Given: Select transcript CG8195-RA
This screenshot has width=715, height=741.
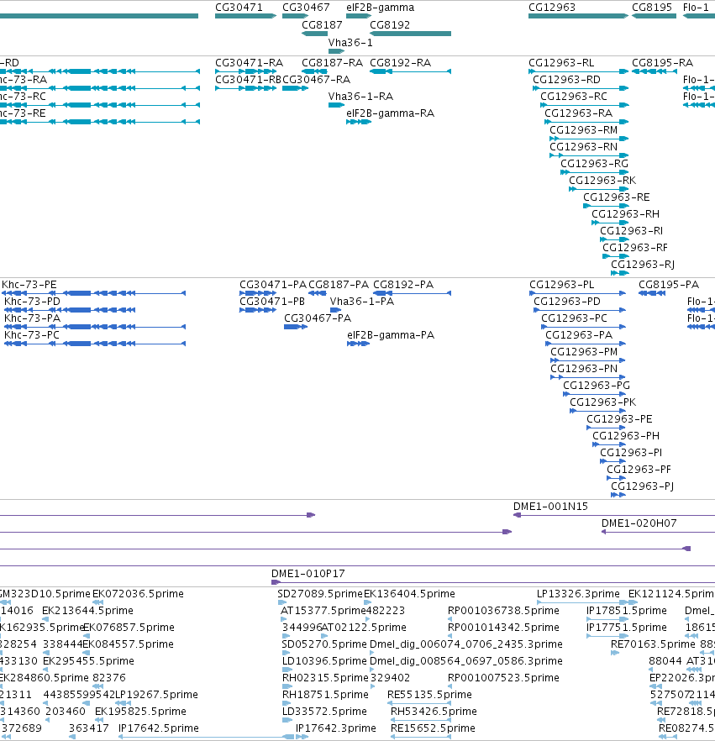Looking at the screenshot, I should pos(663,63).
